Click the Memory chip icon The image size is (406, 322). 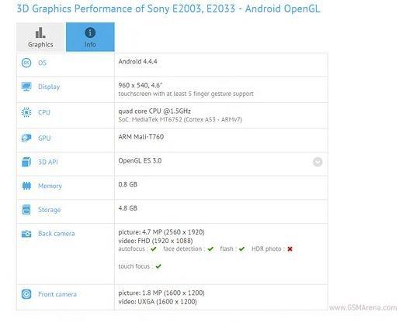26,186
